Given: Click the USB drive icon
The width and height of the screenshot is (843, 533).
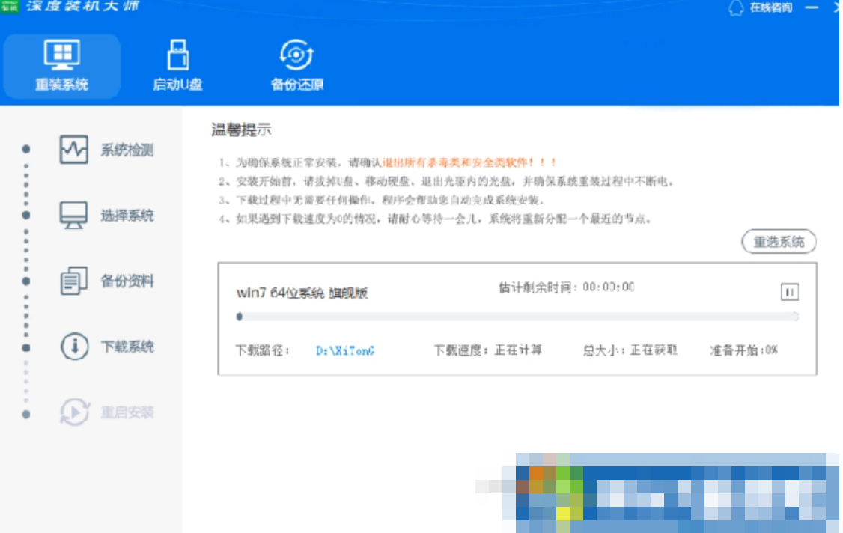Looking at the screenshot, I should [x=178, y=55].
